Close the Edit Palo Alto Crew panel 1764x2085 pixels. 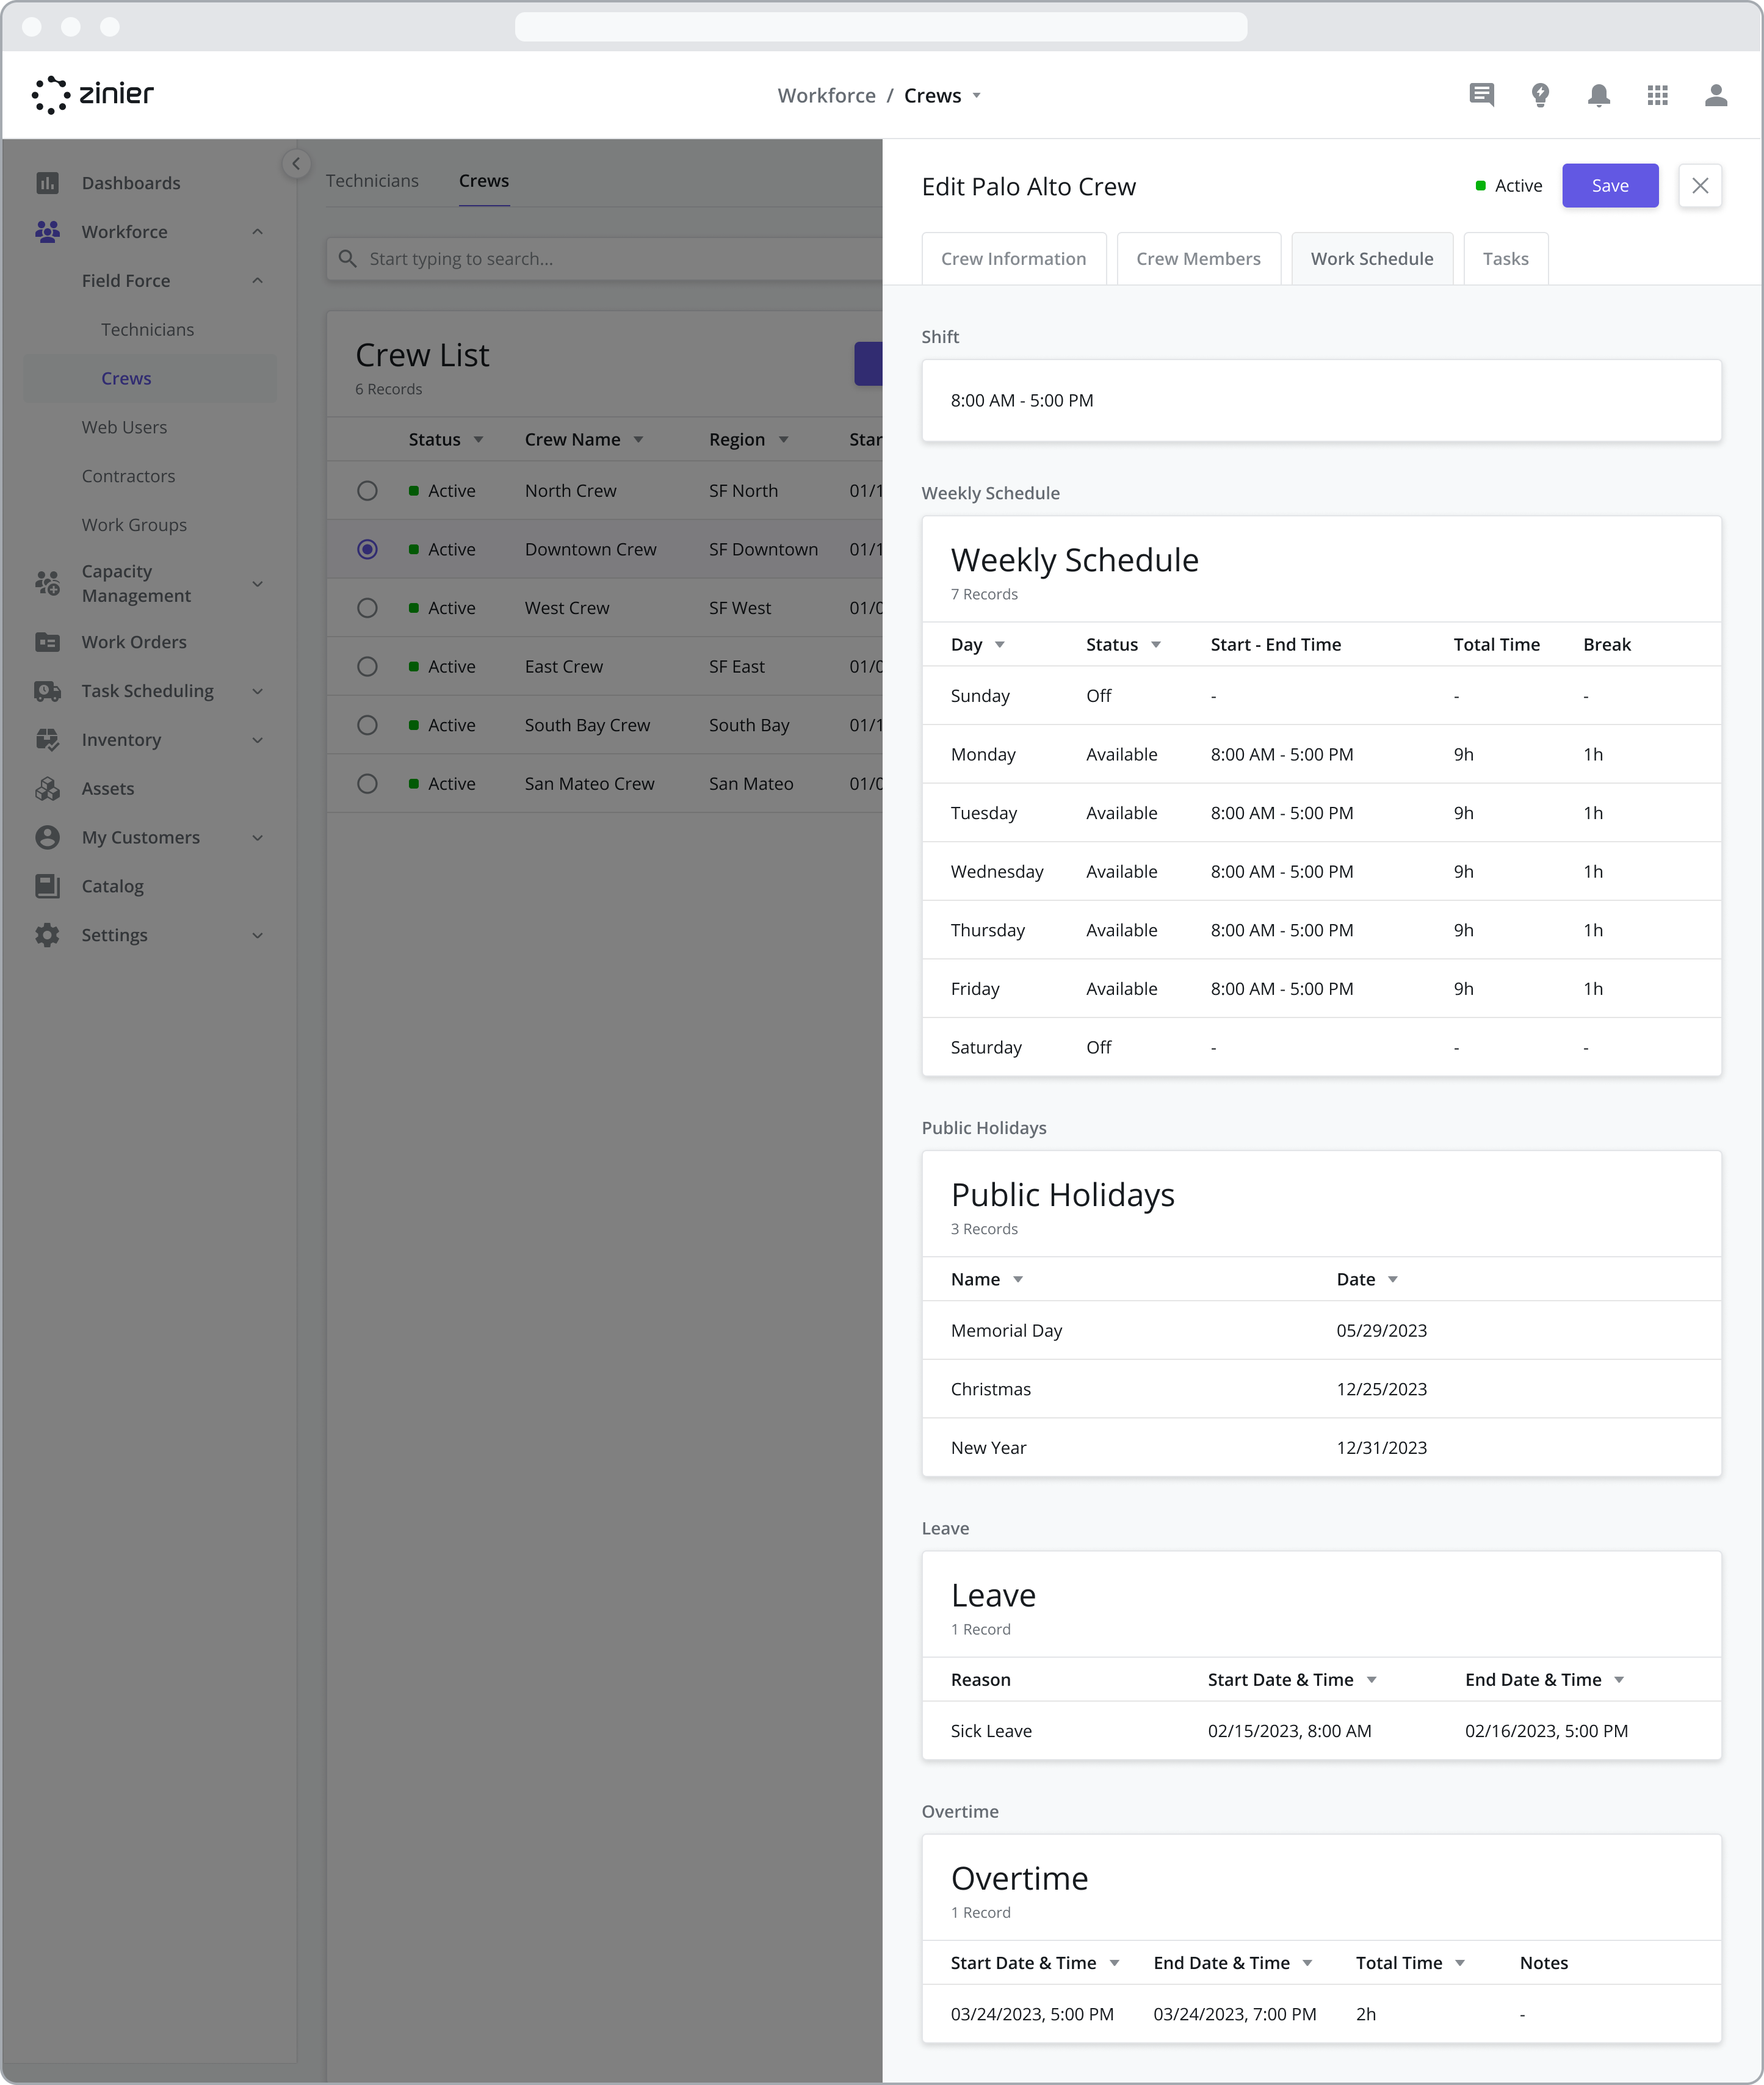coord(1699,186)
